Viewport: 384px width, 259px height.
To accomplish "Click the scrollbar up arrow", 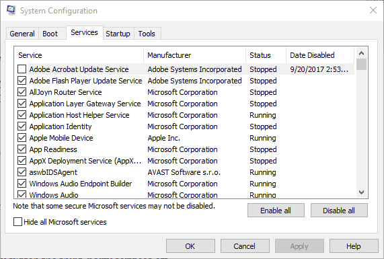I will [x=361, y=53].
